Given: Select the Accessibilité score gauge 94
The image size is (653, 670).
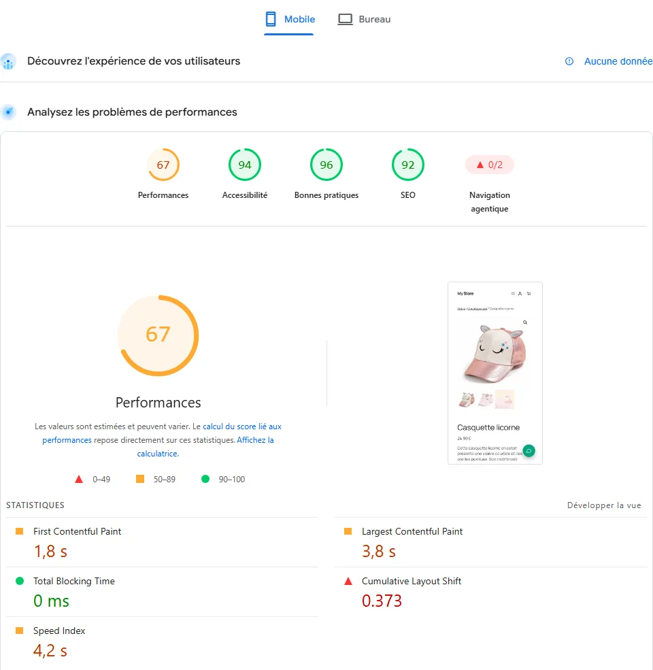Looking at the screenshot, I should [x=245, y=165].
